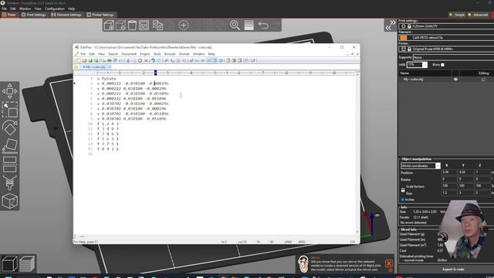
Task: Select the Scale tool in left toolbar
Action: point(10,110)
